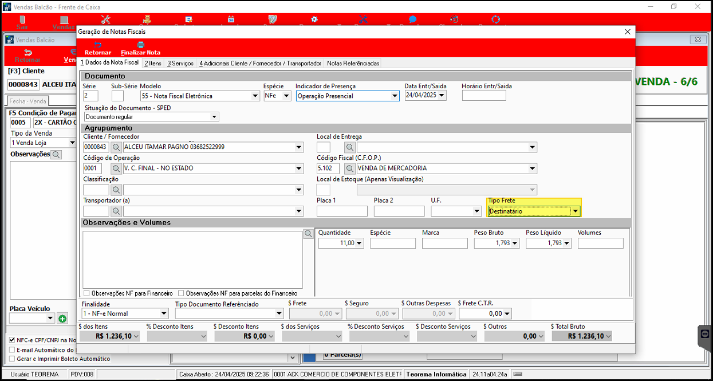Click green plus icon next to Placa Veículo
This screenshot has width=713, height=381.
[62, 319]
